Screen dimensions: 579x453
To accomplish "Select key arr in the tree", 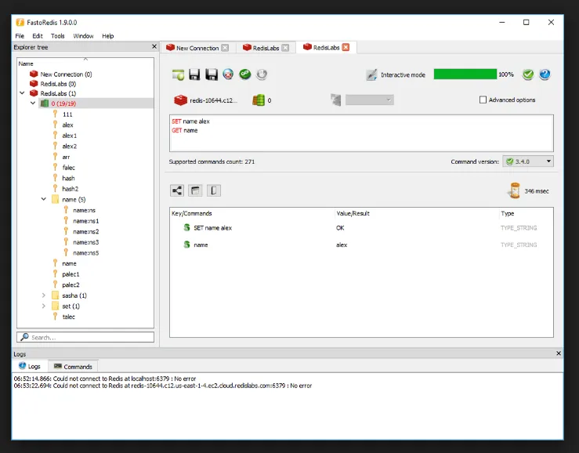I will (66, 157).
